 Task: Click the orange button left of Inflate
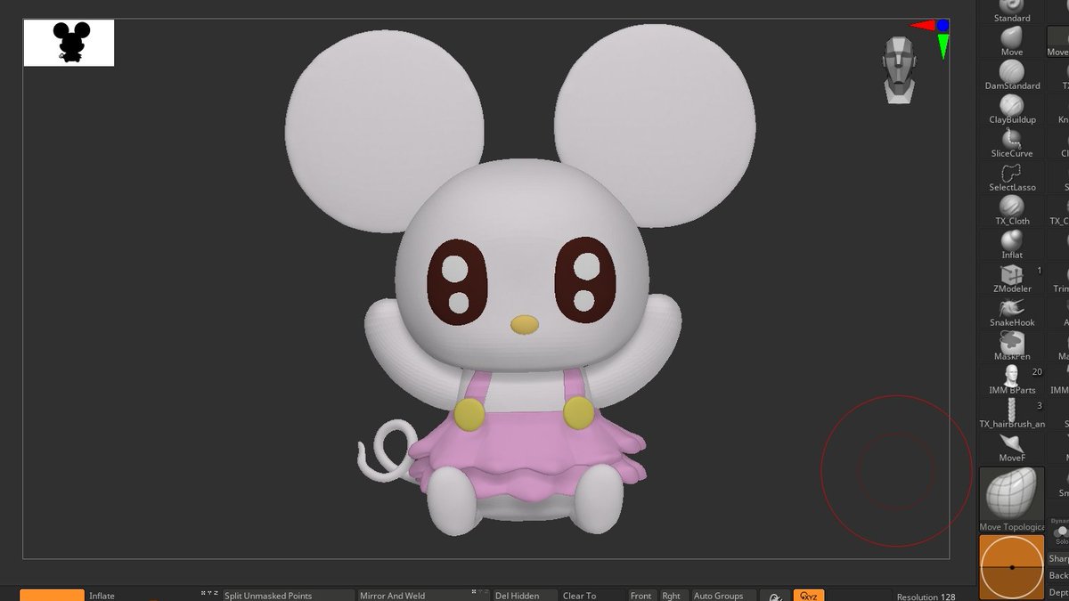[x=52, y=595]
